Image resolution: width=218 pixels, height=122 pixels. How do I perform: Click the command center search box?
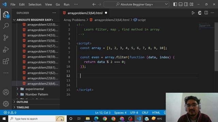pos(136,4)
